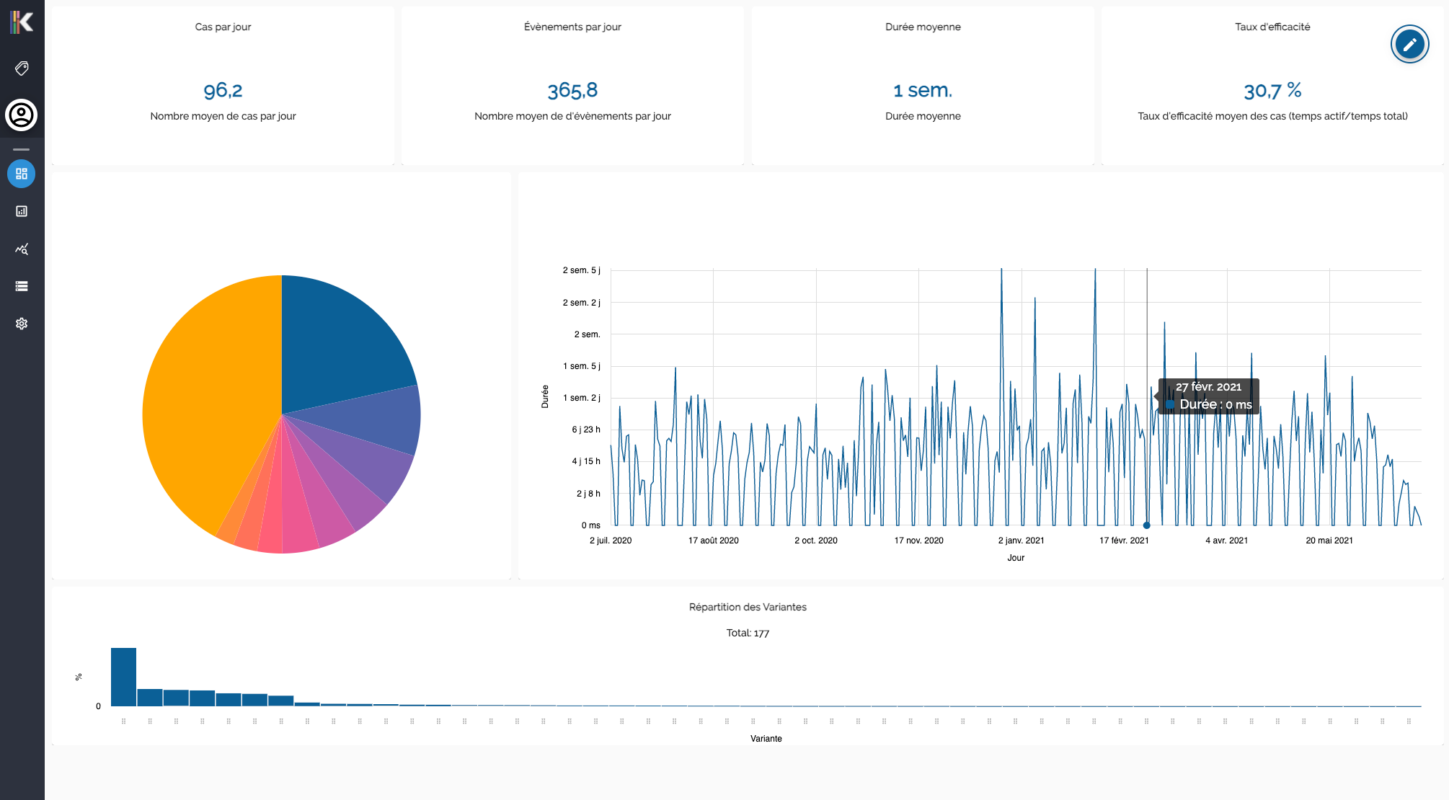Click the 'Total: 177' label
Image resolution: width=1449 pixels, height=800 pixels.
[748, 633]
